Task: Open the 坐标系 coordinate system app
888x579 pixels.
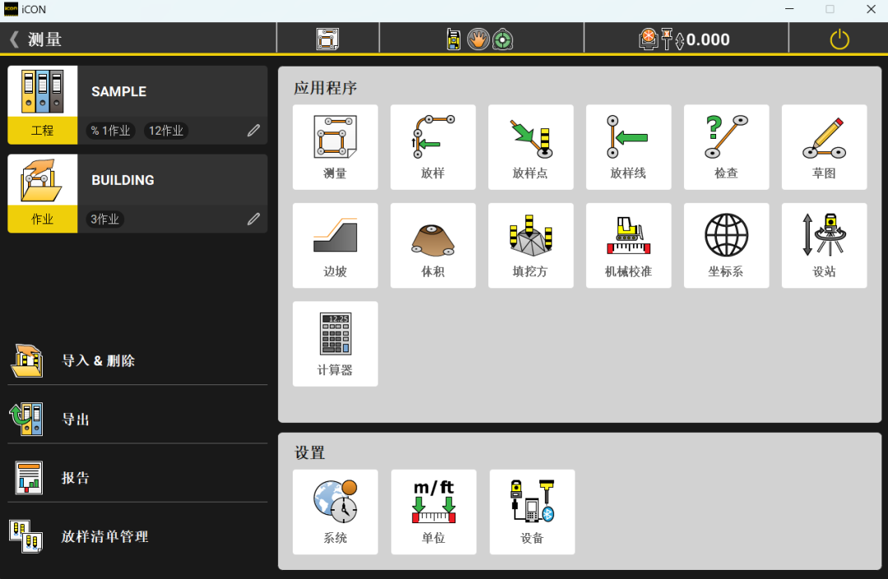Action: [x=727, y=246]
